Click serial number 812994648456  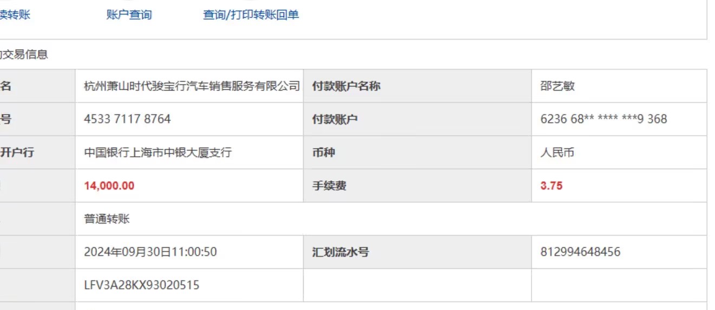[x=580, y=252]
